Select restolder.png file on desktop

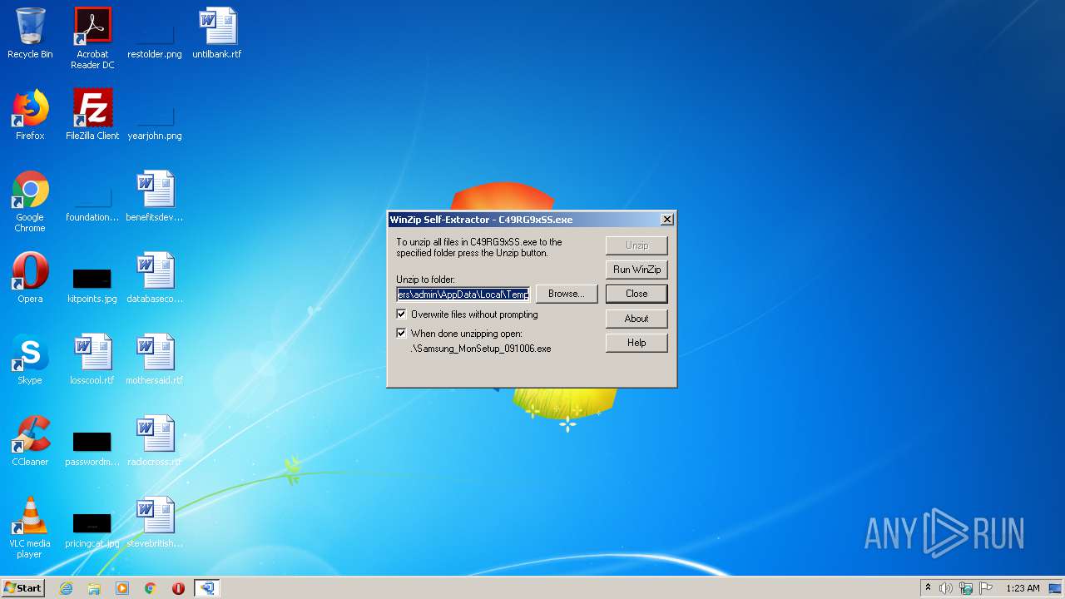point(155,33)
